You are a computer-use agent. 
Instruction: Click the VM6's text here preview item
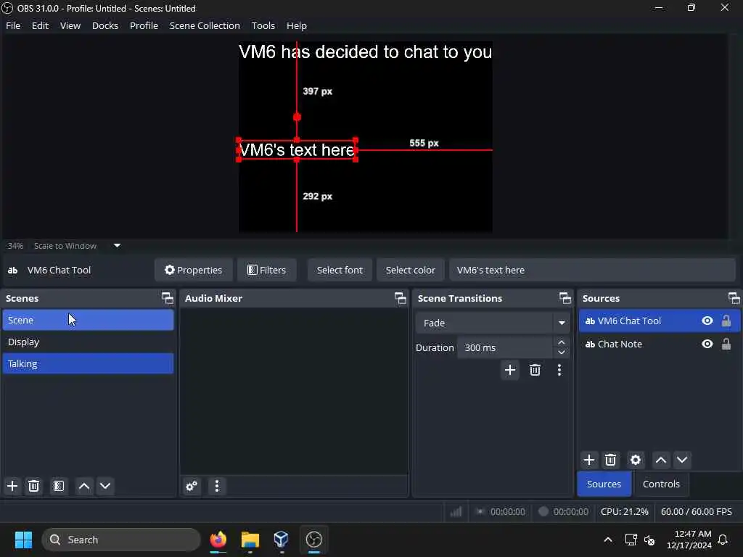coord(297,149)
